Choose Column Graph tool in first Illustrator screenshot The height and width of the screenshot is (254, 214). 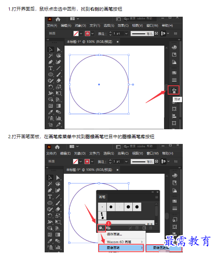[58, 118]
